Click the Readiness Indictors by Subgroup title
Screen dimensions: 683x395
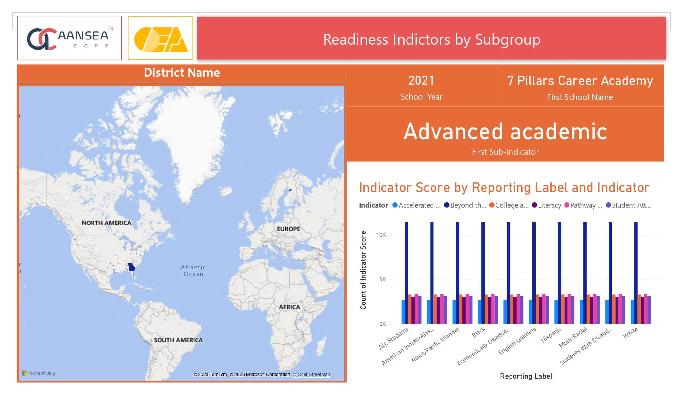[x=432, y=39]
